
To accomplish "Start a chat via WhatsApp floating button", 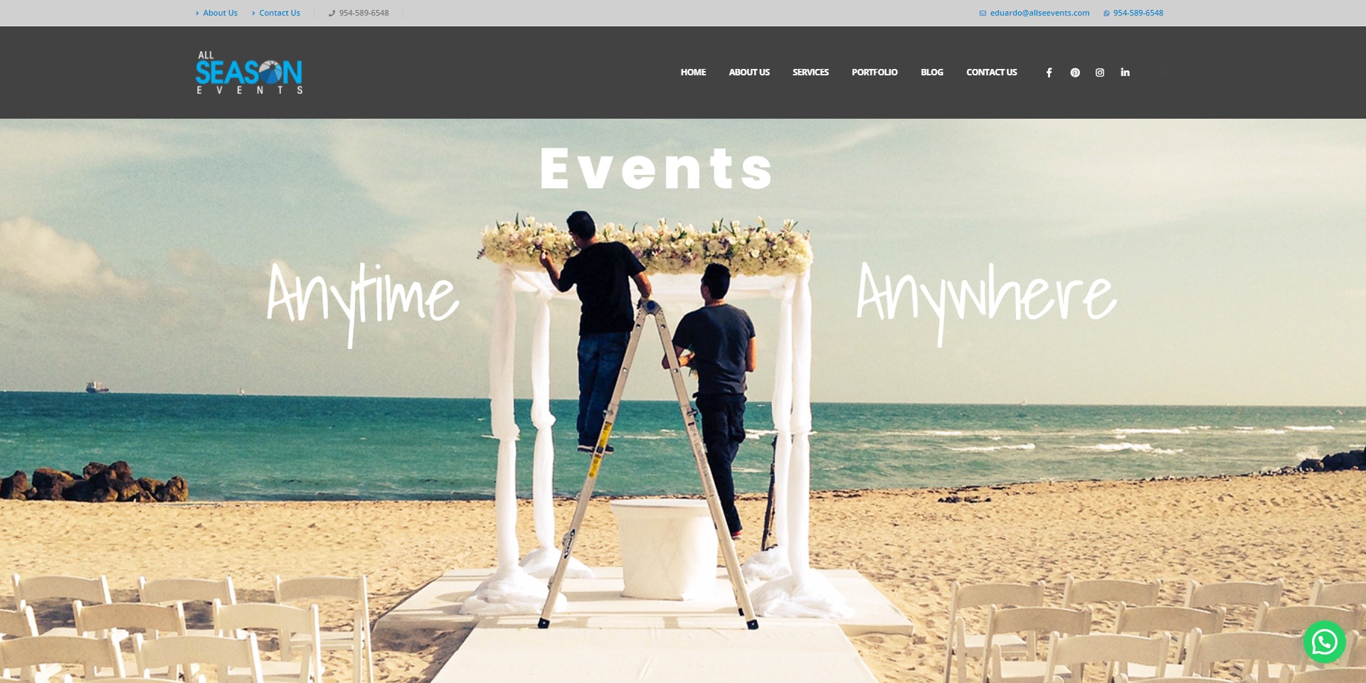I will (x=1324, y=642).
